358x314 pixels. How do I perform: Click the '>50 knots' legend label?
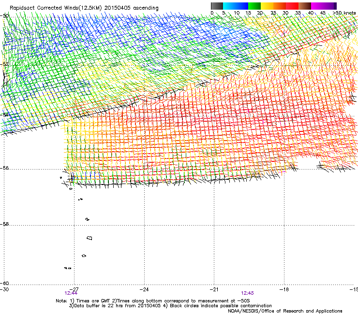pyautogui.click(x=344, y=13)
